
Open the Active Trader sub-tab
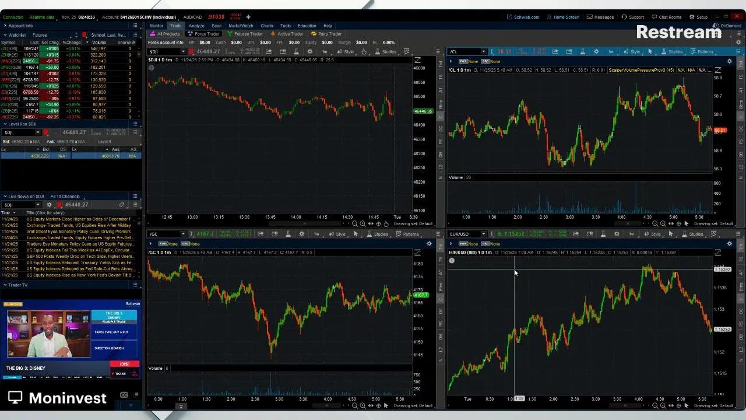pos(287,34)
